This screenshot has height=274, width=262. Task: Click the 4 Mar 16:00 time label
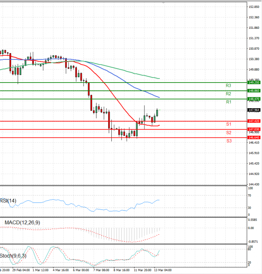(61, 270)
